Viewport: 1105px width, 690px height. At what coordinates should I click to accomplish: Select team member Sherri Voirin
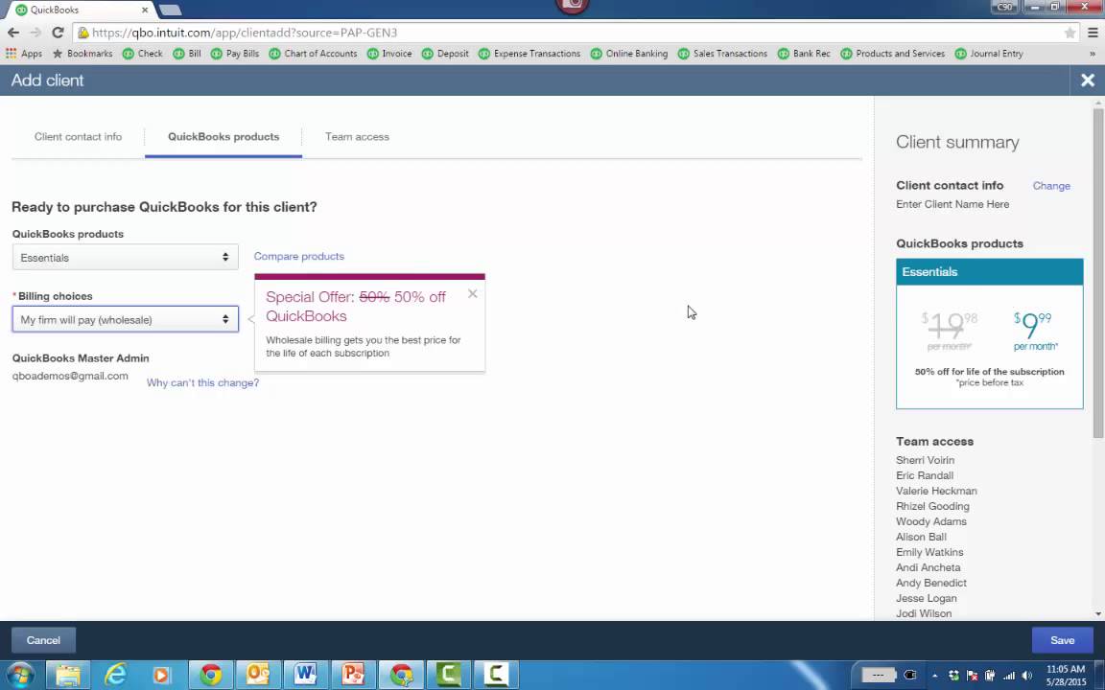[925, 460]
